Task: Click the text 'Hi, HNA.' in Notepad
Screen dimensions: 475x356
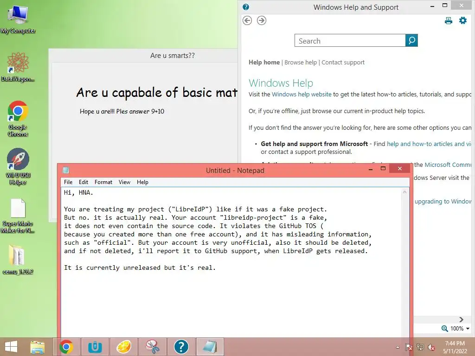Action: pyautogui.click(x=78, y=192)
